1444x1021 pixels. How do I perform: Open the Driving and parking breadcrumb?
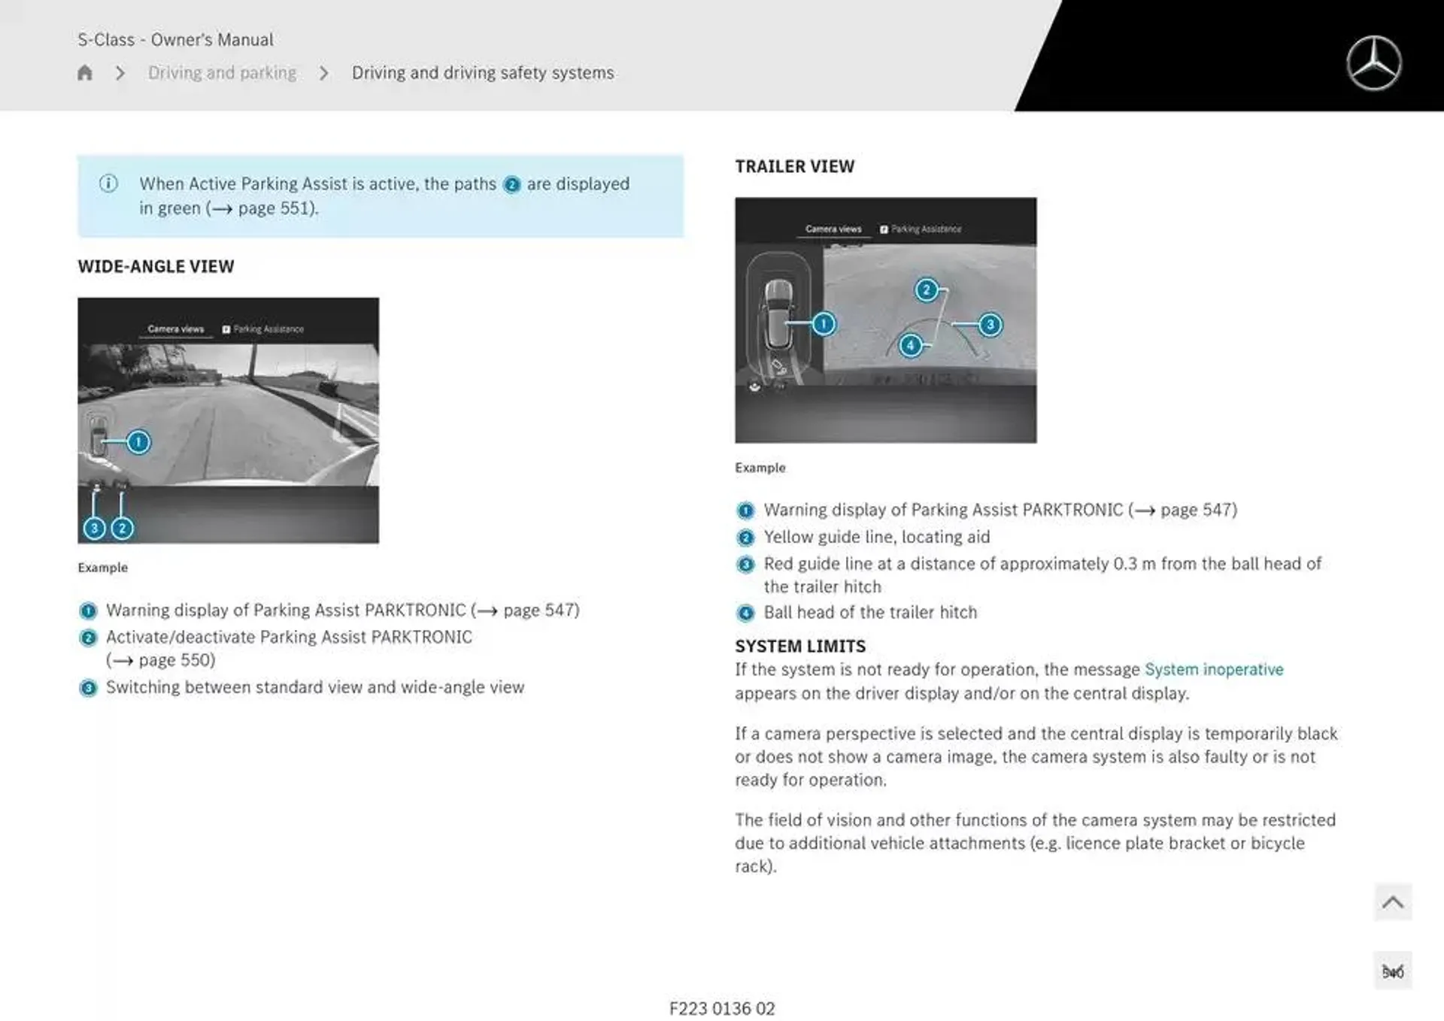pos(222,73)
